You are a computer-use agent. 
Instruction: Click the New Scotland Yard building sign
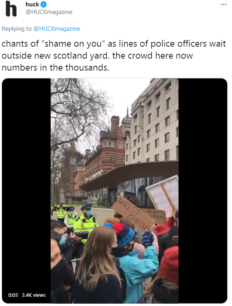[94, 176]
